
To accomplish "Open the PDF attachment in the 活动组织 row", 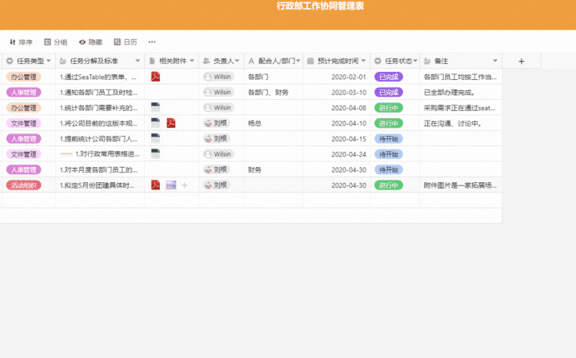I will [x=155, y=185].
